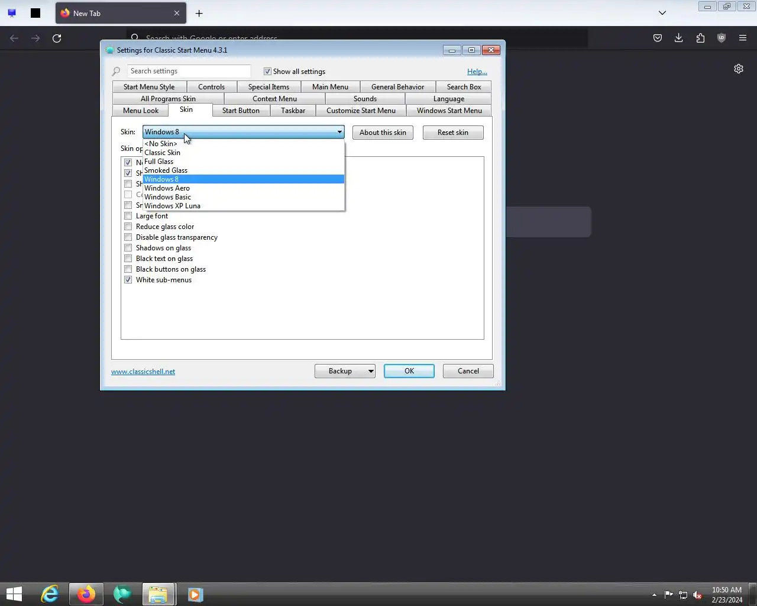Click the black square icon left of the Firefox tabs
This screenshot has height=606, width=757.
[x=35, y=13]
